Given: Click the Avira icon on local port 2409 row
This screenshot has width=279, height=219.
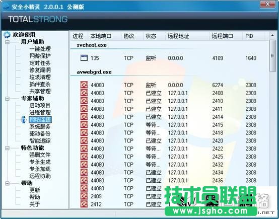Looking at the screenshot, I should (x=84, y=196).
